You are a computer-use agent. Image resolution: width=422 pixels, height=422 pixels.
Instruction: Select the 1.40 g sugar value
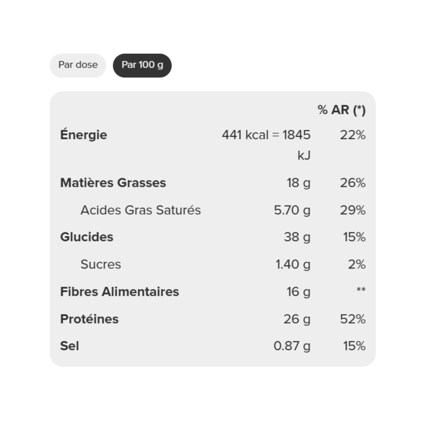point(293,265)
